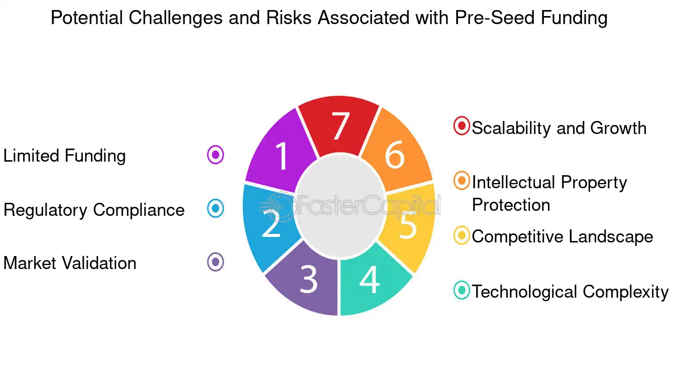Click the Pre-Seed Funding chart title
This screenshot has width=678, height=381.
(x=329, y=18)
